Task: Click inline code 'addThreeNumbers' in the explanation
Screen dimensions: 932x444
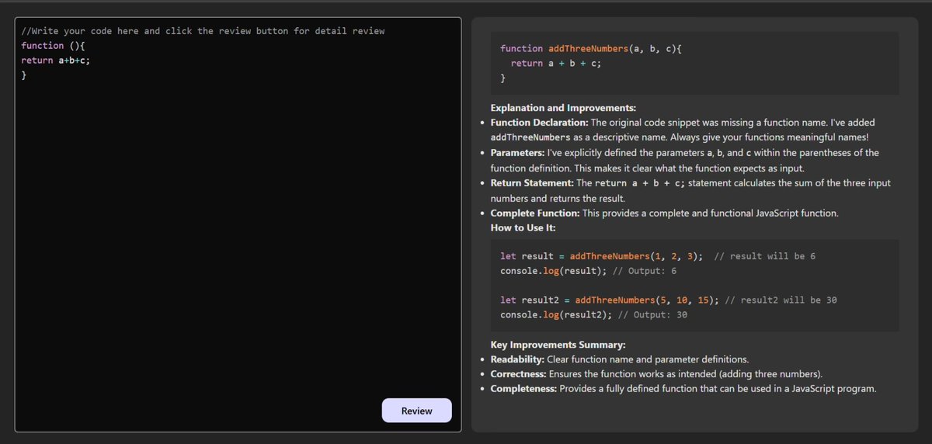Action: [530, 137]
